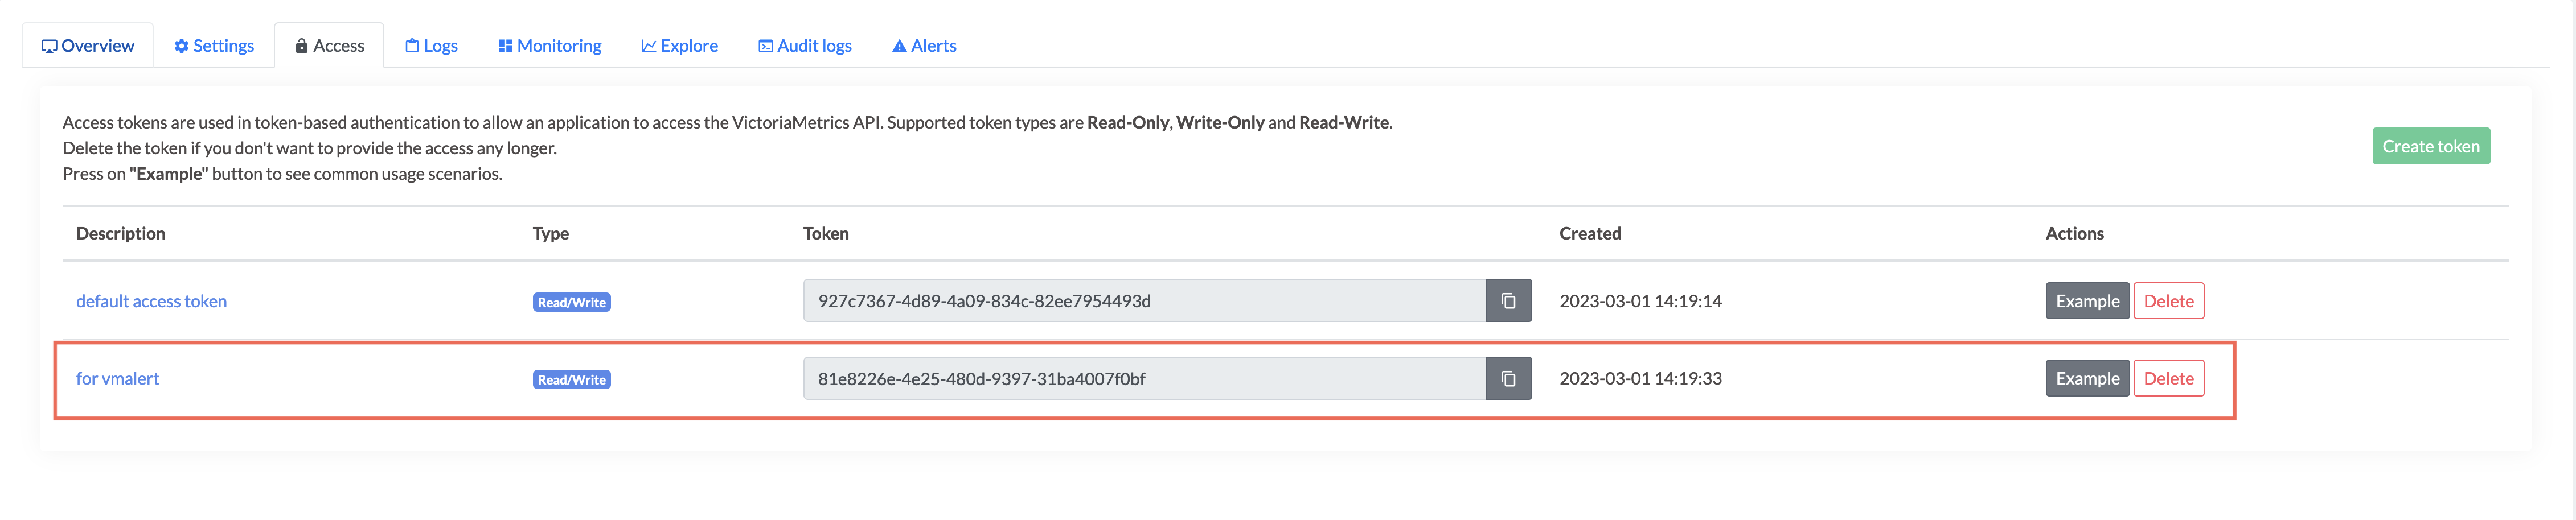This screenshot has width=2576, height=520.
Task: Open the for vmalert description link
Action: click(x=117, y=379)
